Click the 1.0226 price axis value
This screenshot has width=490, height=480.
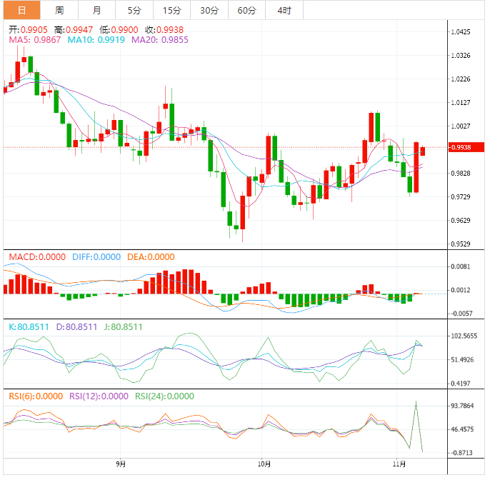click(460, 79)
